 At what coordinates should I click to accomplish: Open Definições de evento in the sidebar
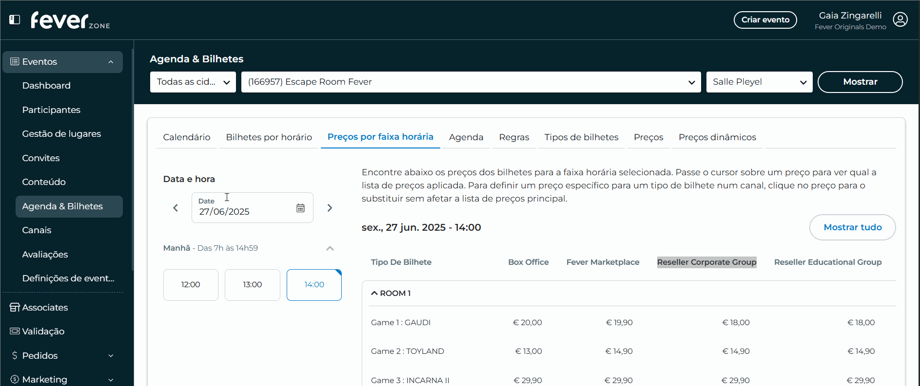[x=68, y=278]
